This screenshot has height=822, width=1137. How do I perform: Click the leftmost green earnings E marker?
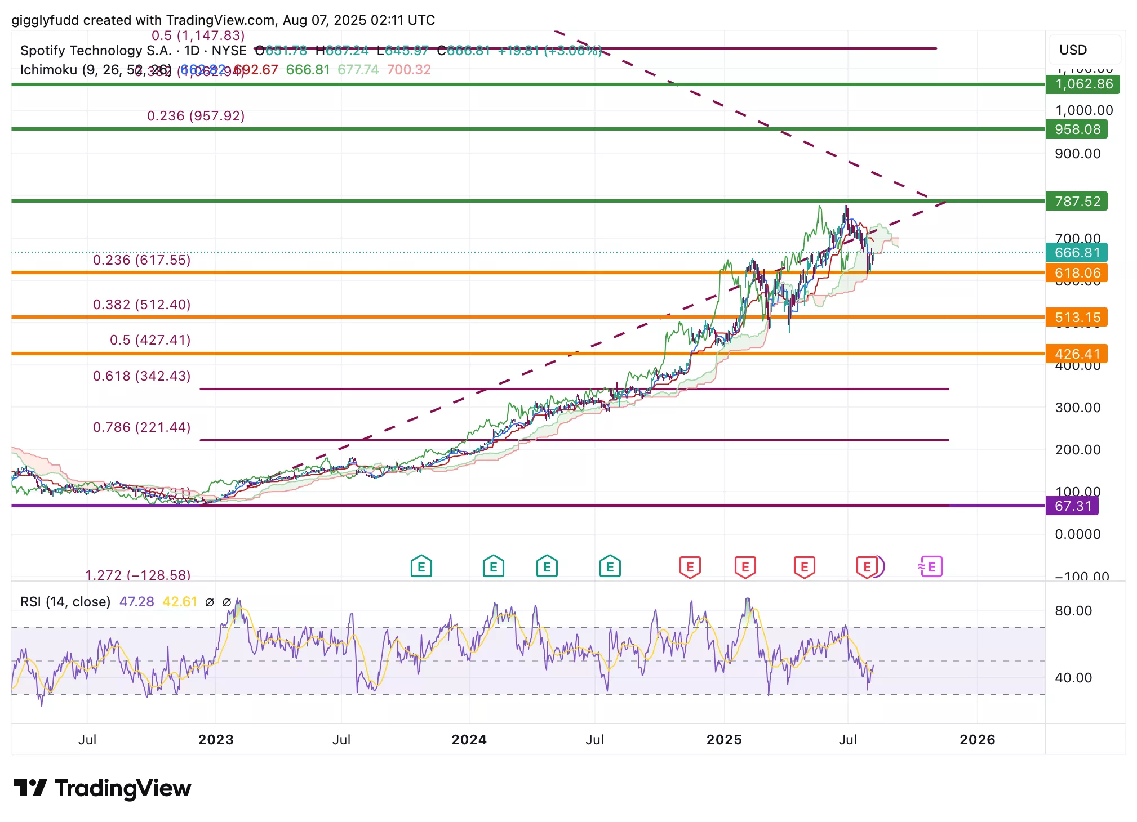coord(421,566)
